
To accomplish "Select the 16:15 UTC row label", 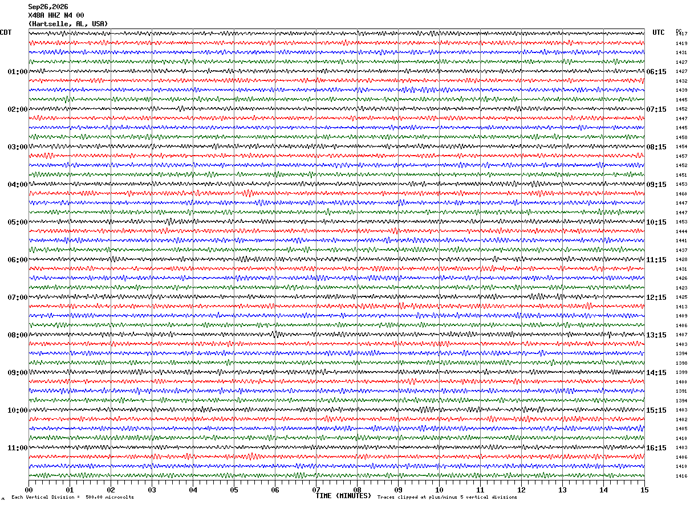I will pos(656,448).
